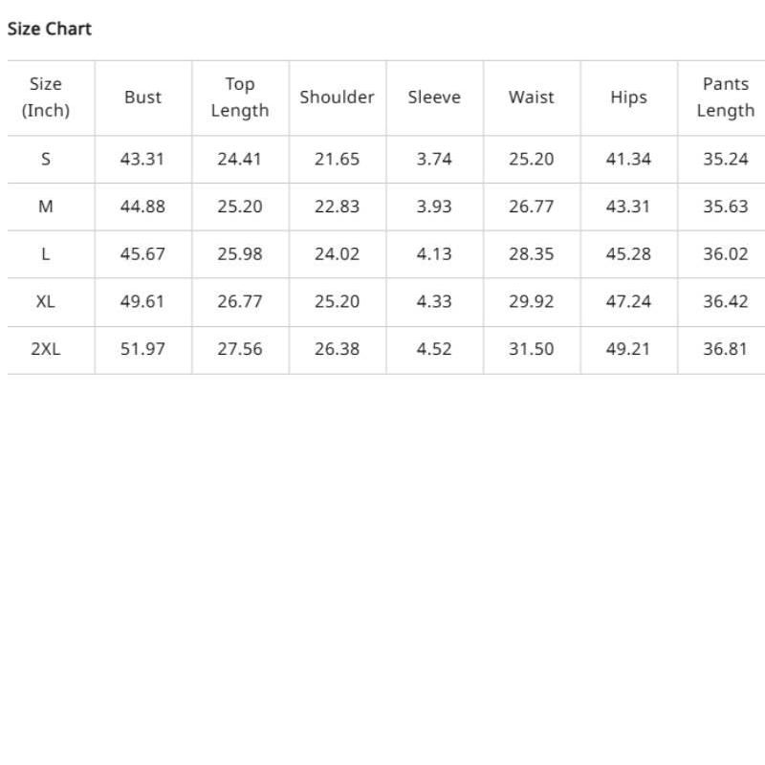Select the XL size row label
Image resolution: width=765 pixels, height=765 pixels.
[46, 301]
